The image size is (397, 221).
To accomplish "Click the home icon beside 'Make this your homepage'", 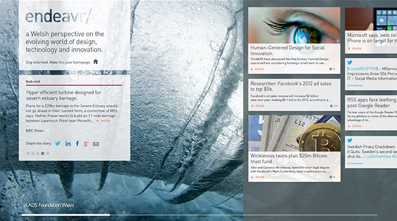I will pos(95,61).
